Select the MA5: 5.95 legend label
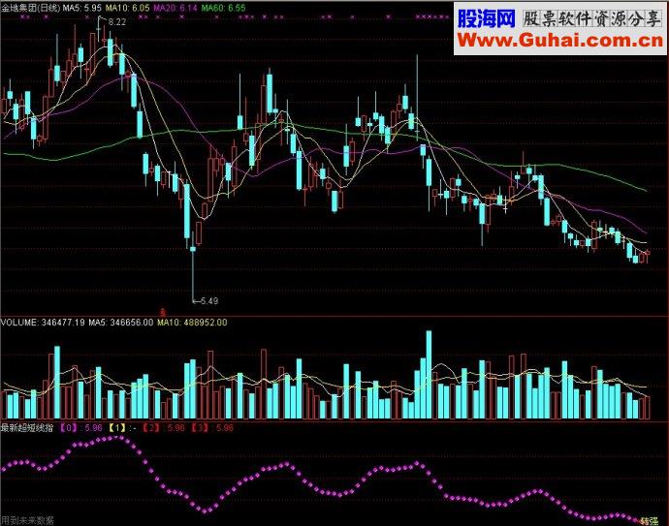The image size is (669, 526). pyautogui.click(x=82, y=8)
